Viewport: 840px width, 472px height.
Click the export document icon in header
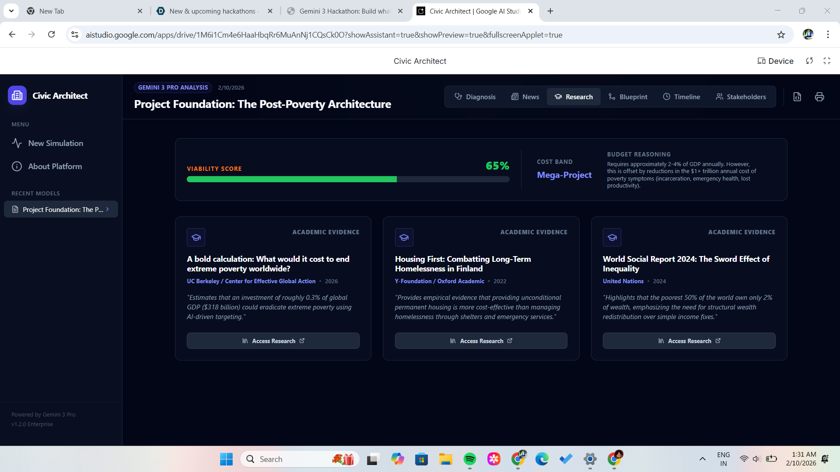point(797,97)
